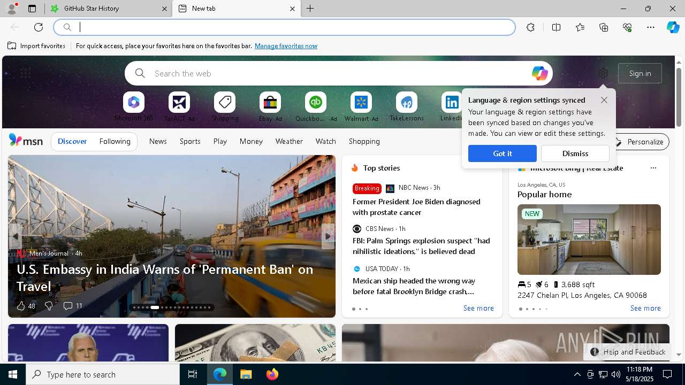Open LinkedIn shortcut tile
The image size is (685, 385).
tap(451, 107)
